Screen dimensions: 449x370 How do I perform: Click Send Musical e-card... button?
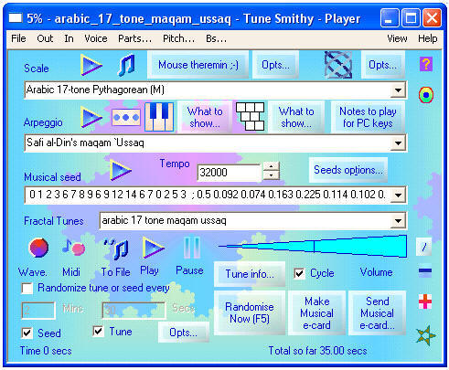377,313
